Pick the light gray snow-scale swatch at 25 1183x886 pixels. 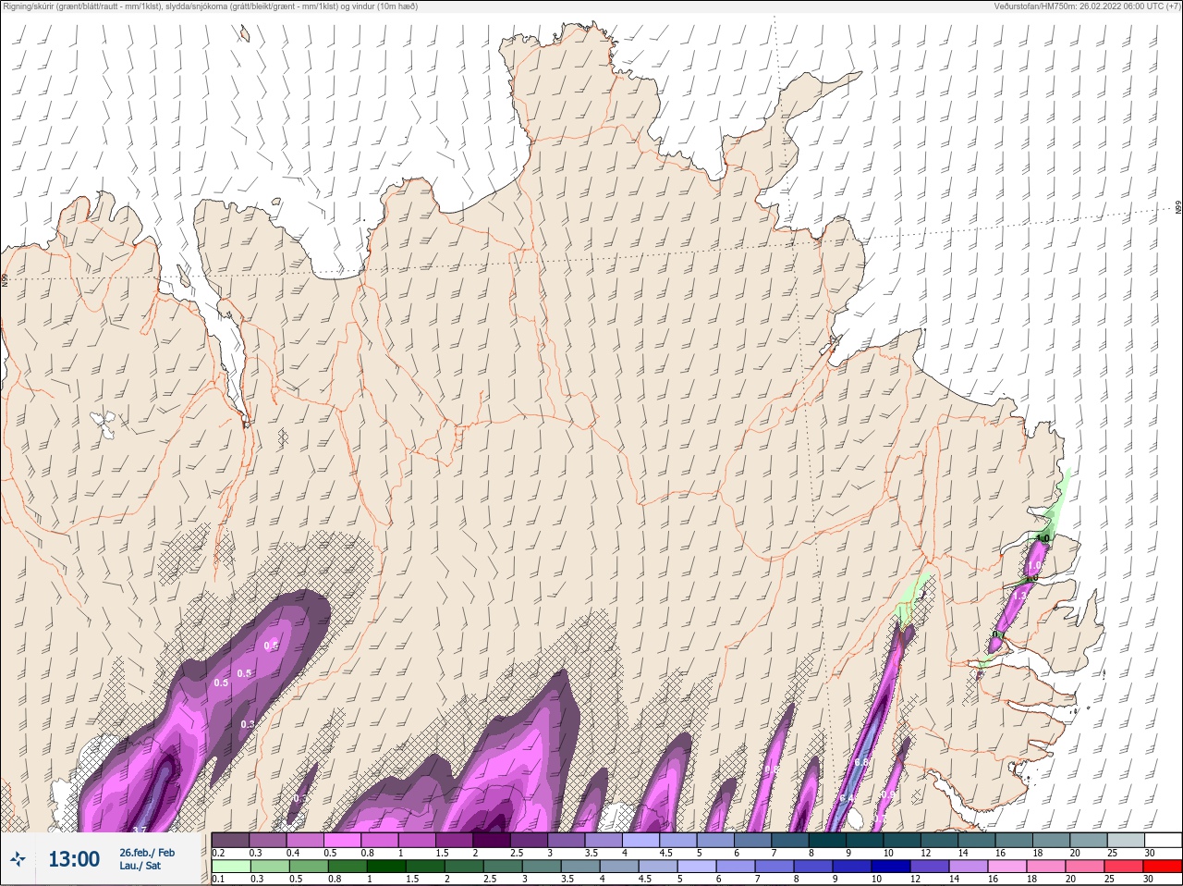[1126, 840]
